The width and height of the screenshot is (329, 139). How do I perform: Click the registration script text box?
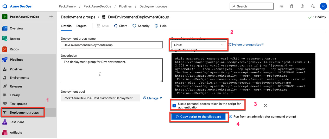[243, 76]
